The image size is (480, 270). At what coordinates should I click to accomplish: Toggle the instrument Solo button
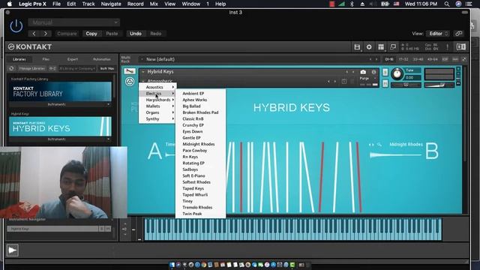point(385,72)
